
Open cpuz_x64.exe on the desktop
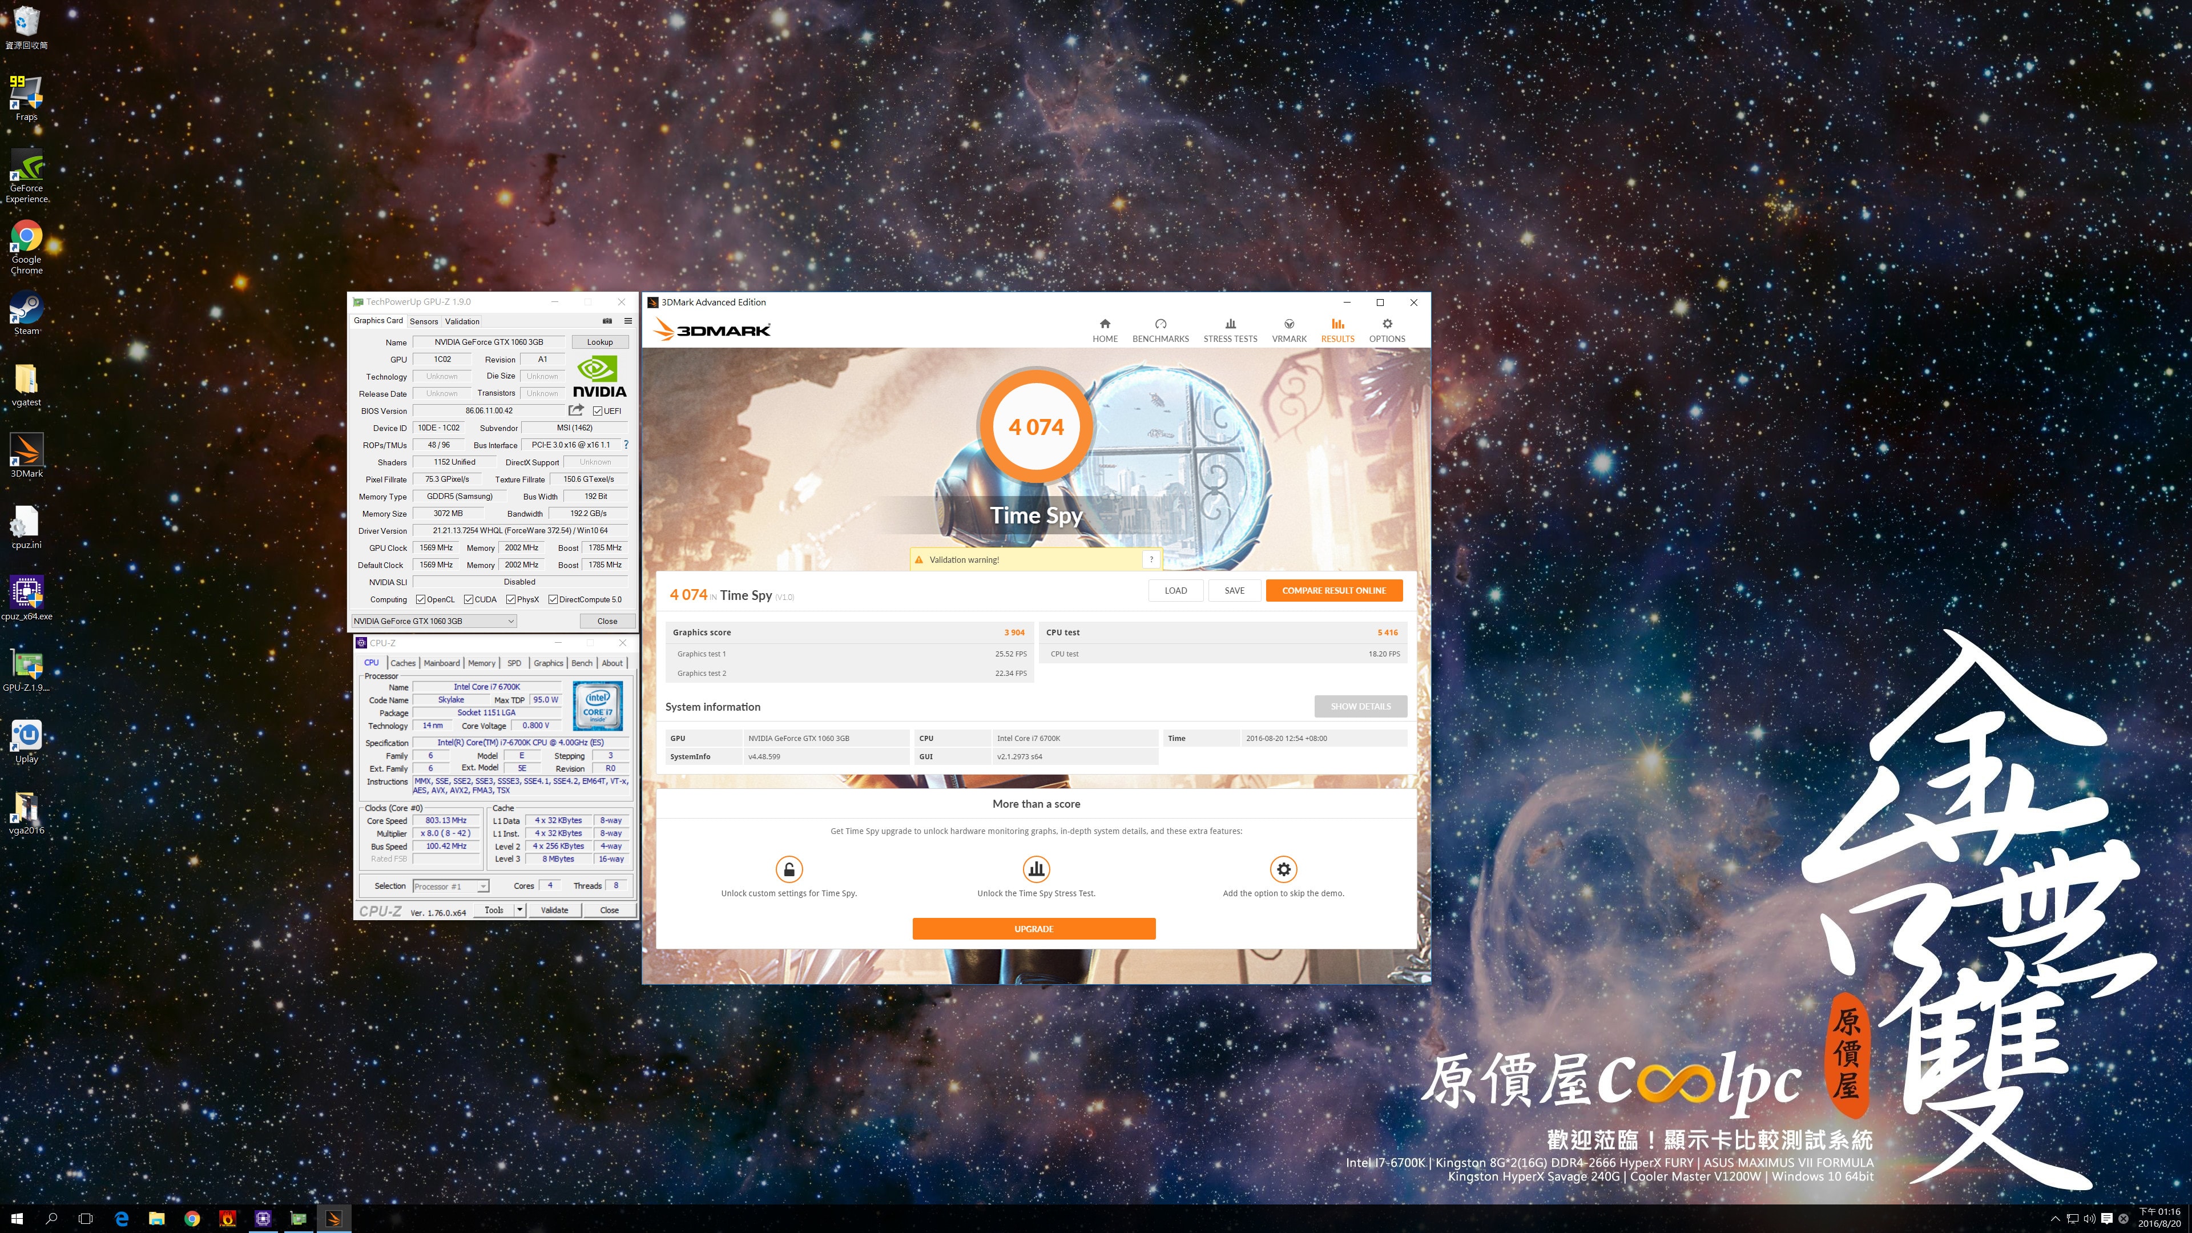26,597
